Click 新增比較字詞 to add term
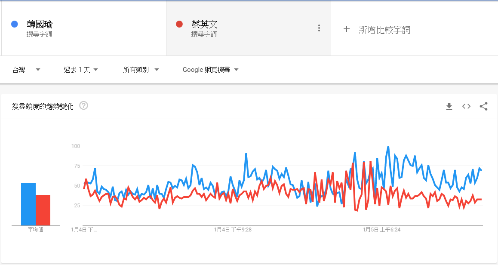Image resolution: width=498 pixels, height=265 pixels. tap(384, 30)
